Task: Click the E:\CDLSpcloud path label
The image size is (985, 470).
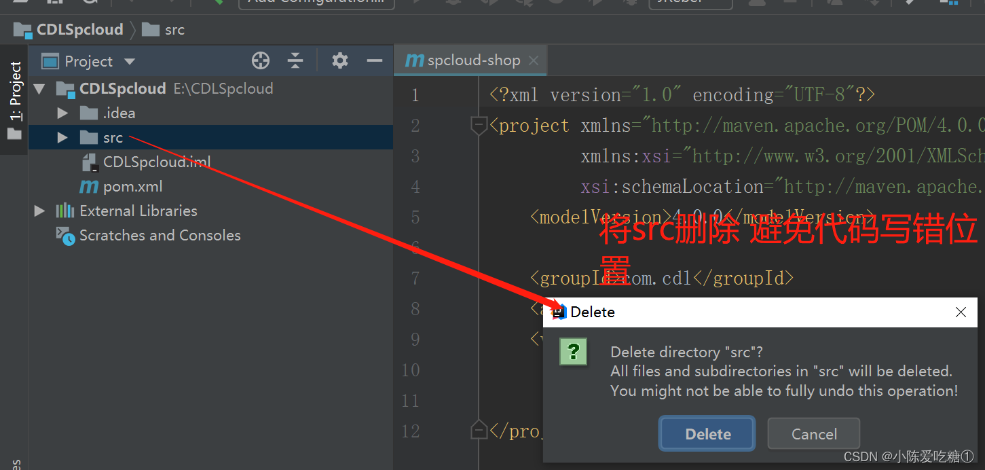Action: [x=223, y=89]
